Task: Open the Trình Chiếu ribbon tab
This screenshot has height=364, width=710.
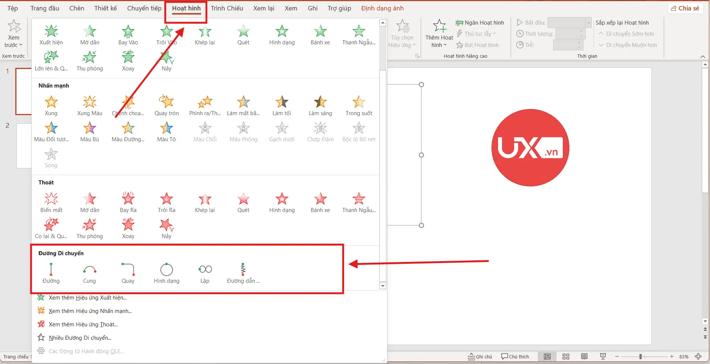Action: 227,8
